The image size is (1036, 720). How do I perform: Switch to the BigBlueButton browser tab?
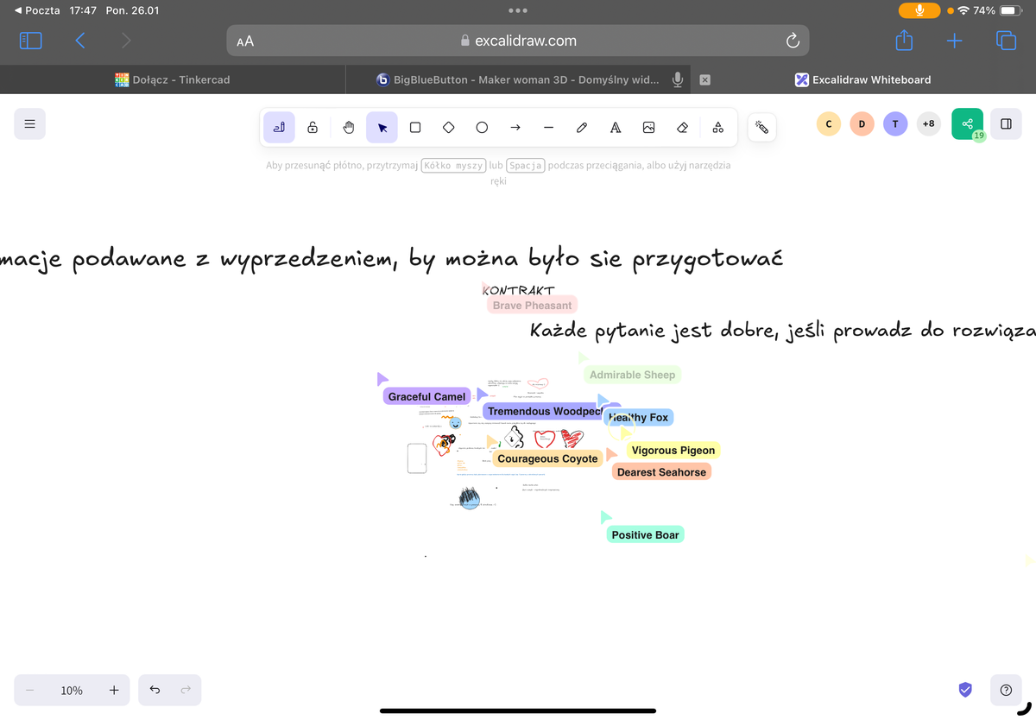pos(518,79)
